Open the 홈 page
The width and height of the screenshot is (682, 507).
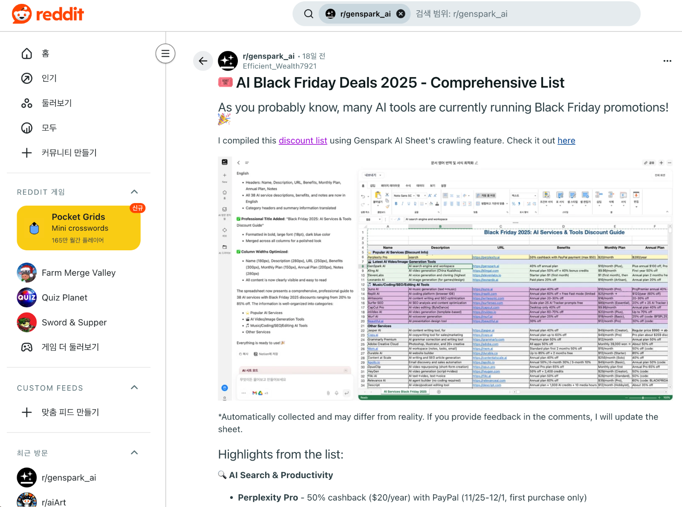(x=45, y=54)
